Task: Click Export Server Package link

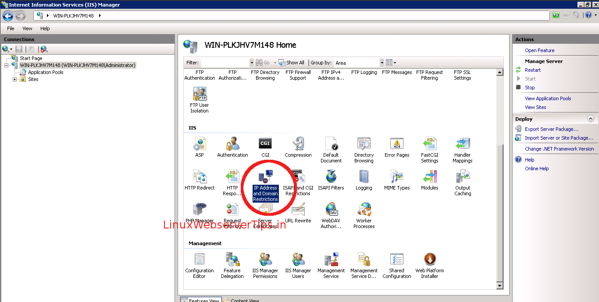Action: [552, 129]
